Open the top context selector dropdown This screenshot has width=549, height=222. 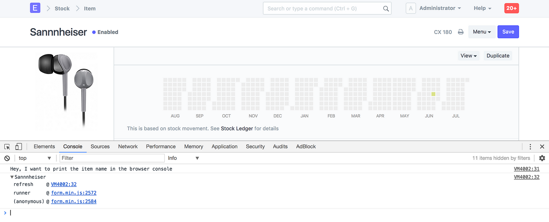pos(35,158)
